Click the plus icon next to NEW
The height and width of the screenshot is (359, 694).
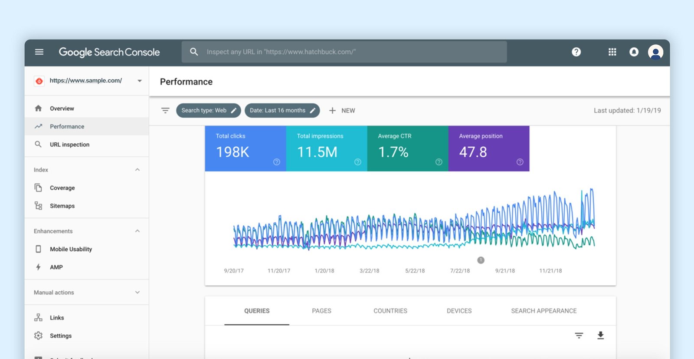coord(332,111)
